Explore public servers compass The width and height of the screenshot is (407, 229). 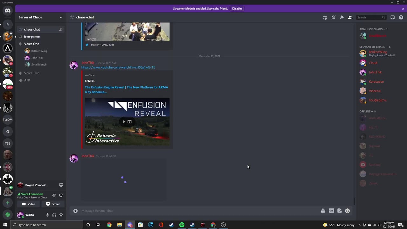click(8, 215)
